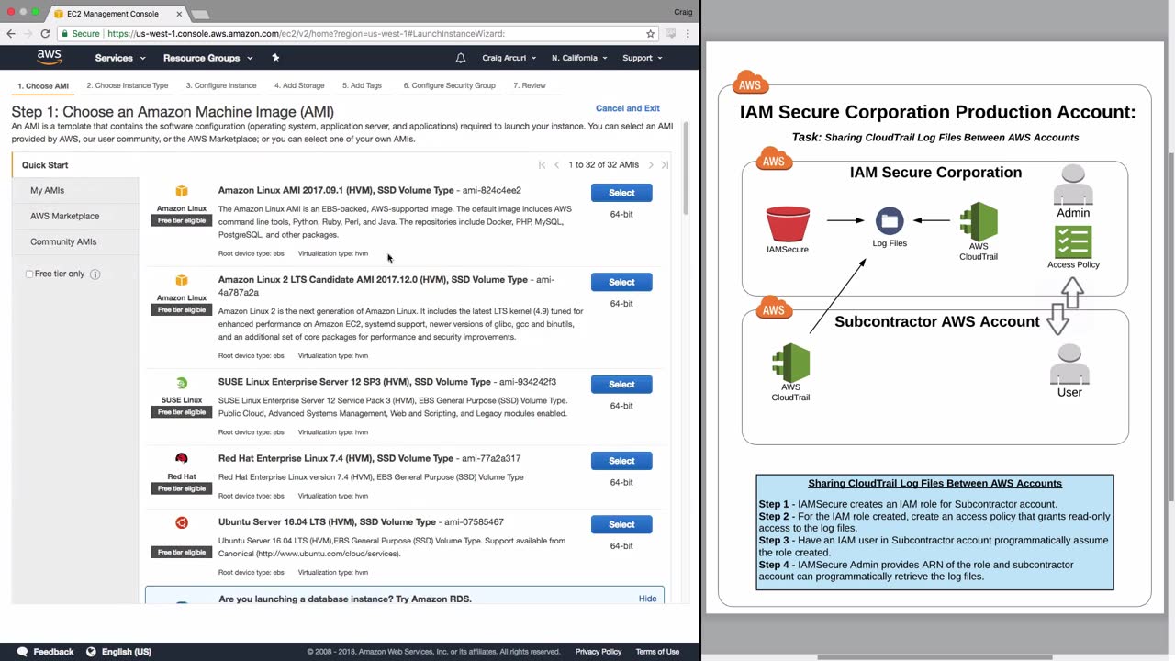The width and height of the screenshot is (1175, 661).
Task: Jump to the first page of AMIs
Action: pos(543,165)
